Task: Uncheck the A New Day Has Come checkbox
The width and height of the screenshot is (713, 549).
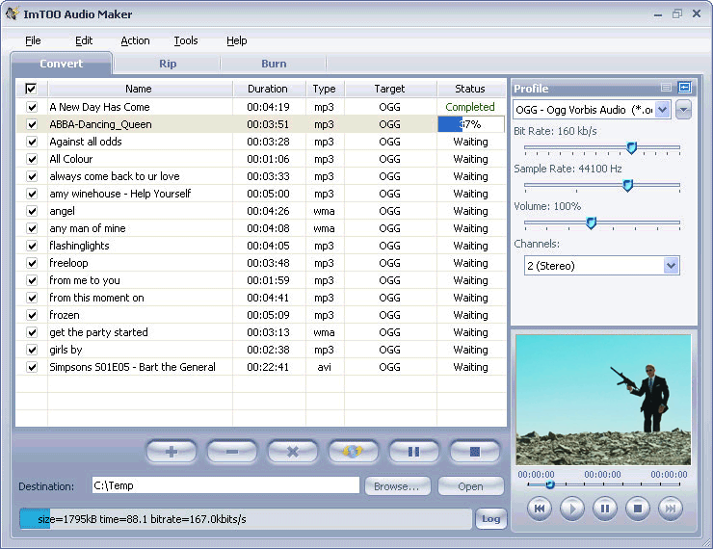Action: coord(32,107)
